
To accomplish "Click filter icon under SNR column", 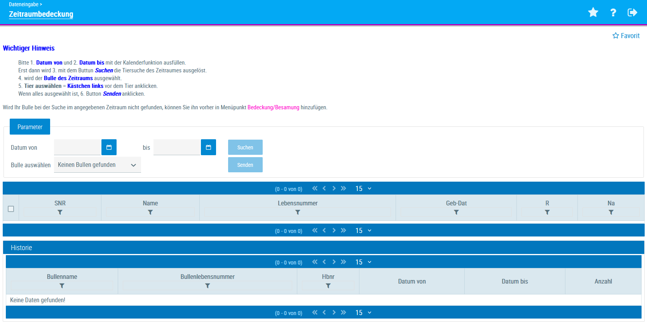I will [x=60, y=212].
